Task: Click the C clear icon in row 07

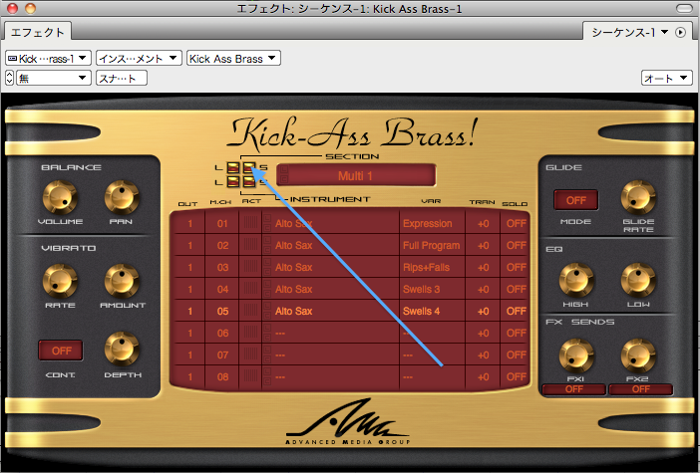Action: pyautogui.click(x=267, y=358)
